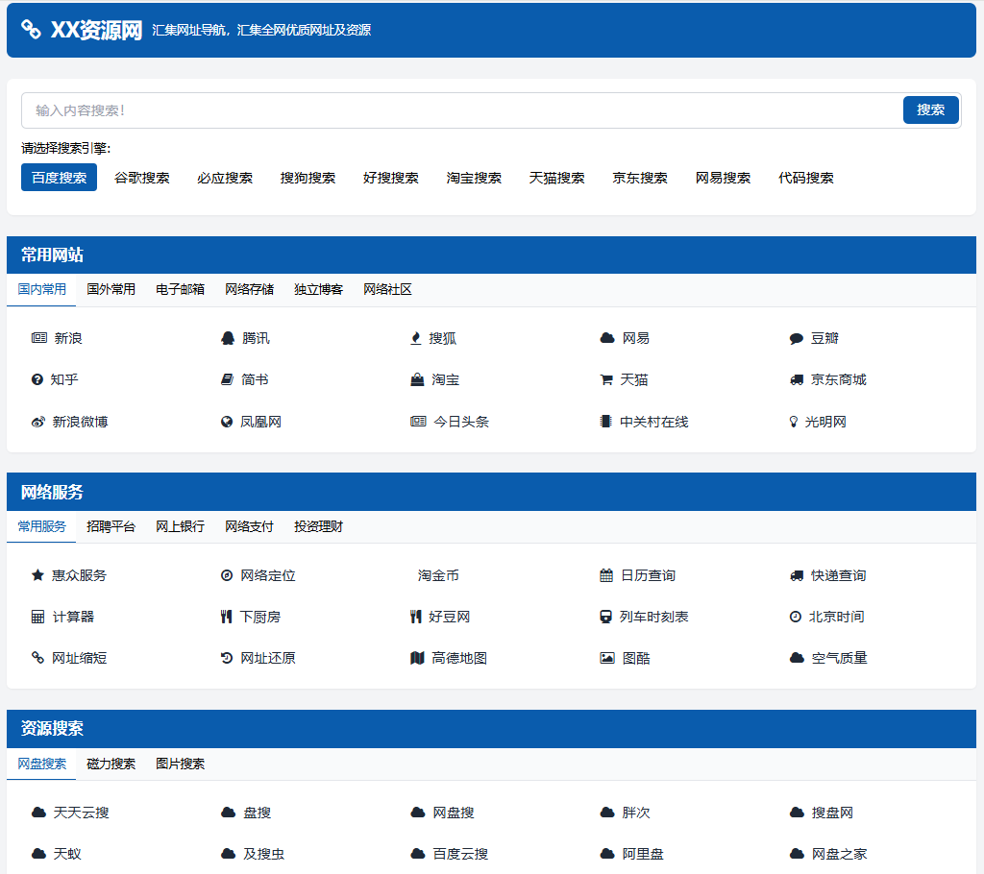This screenshot has width=984, height=874.
Task: Open the 网盘之家 link
Action: click(x=839, y=854)
